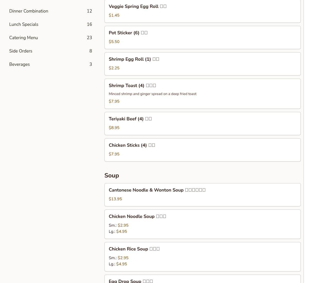Click the Shrimp Toast description text
The height and width of the screenshot is (283, 309).
click(x=152, y=94)
